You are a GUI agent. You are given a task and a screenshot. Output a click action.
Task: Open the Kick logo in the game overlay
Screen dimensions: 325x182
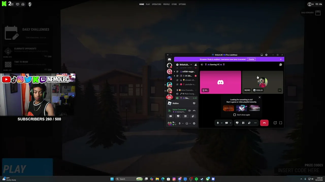tap(4, 4)
